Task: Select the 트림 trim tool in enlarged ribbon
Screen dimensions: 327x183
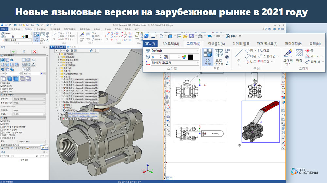Action: [264, 62]
